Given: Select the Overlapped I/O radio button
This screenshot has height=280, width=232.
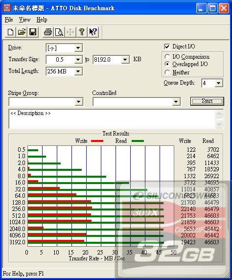Looking at the screenshot, I should point(167,64).
